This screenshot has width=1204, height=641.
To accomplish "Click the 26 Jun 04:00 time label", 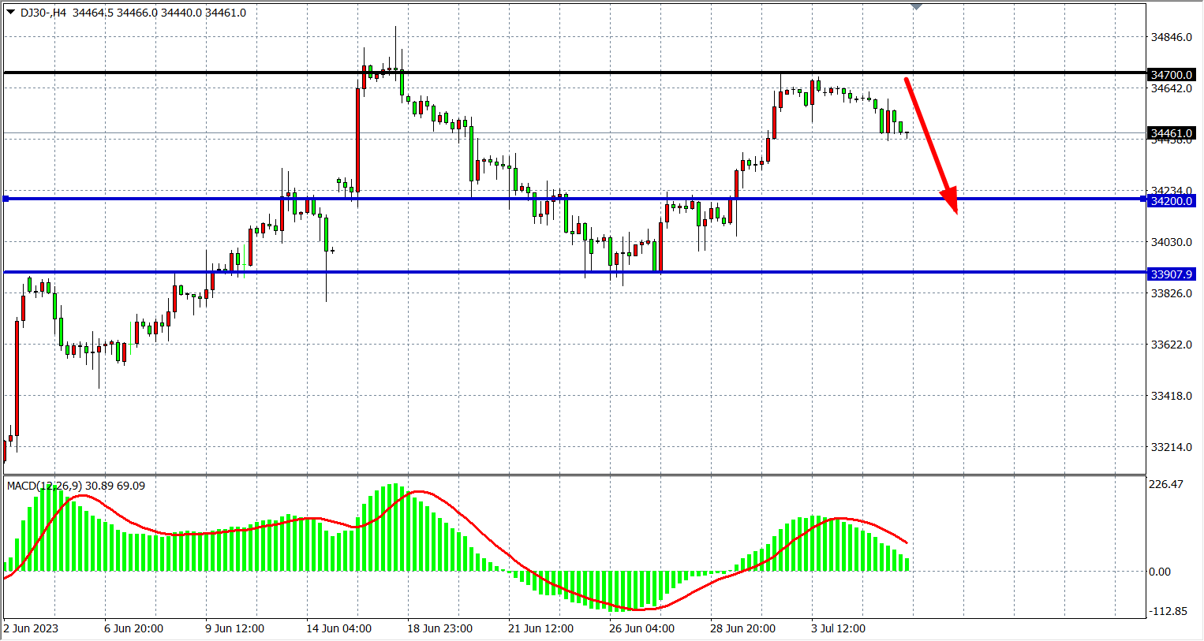I will pos(641,628).
